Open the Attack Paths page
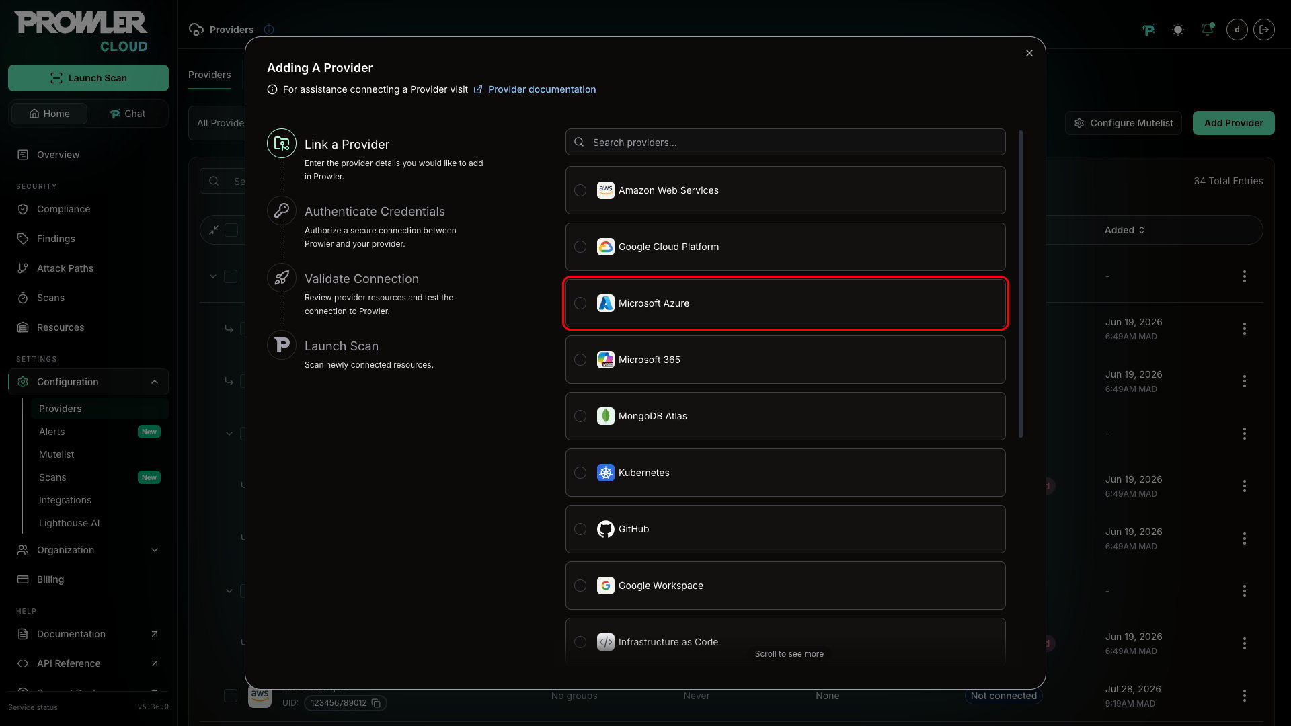1291x726 pixels. [65, 268]
